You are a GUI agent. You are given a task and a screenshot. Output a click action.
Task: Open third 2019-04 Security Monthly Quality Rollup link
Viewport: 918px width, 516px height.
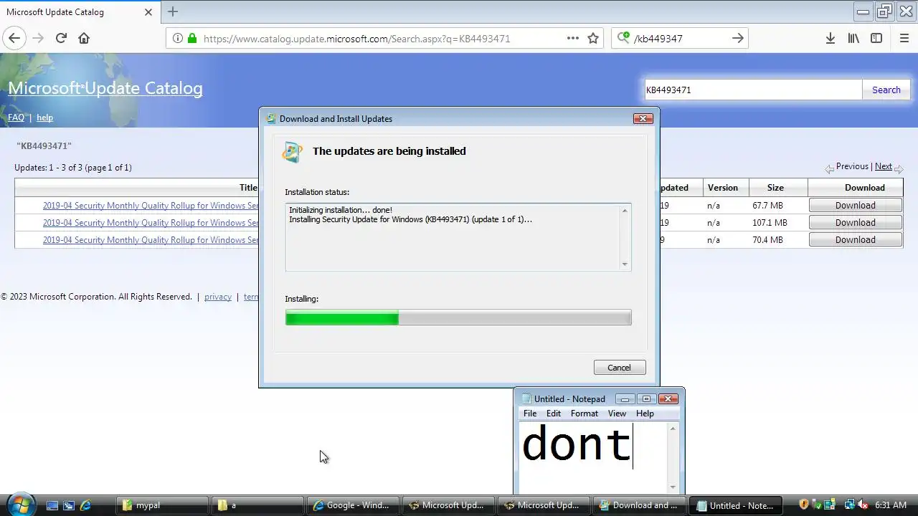coord(151,240)
